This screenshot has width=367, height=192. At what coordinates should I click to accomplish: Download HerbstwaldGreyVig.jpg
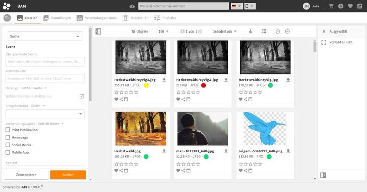click(x=288, y=80)
